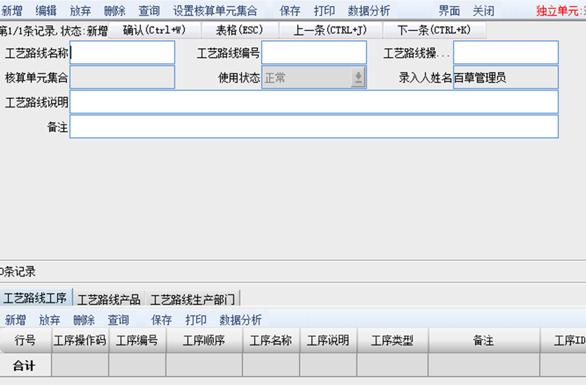
Task: Switch to the 工艺路线生产部门 tab
Action: tap(192, 299)
